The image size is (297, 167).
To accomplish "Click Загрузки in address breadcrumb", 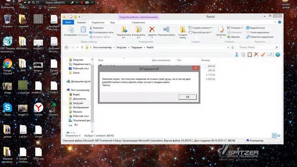I will tap(121, 47).
